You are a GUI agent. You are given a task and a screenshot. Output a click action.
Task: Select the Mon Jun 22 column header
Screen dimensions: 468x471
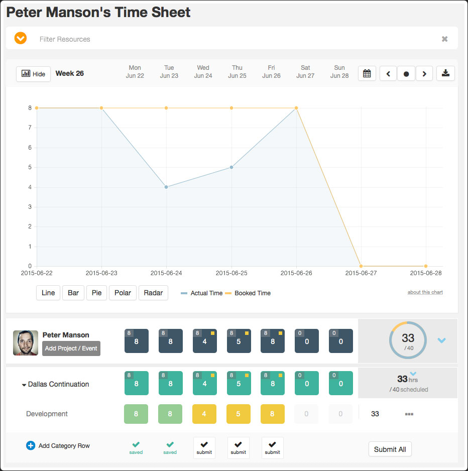click(x=135, y=72)
